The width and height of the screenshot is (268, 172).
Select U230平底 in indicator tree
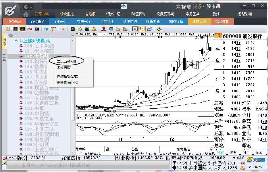tap(35, 108)
